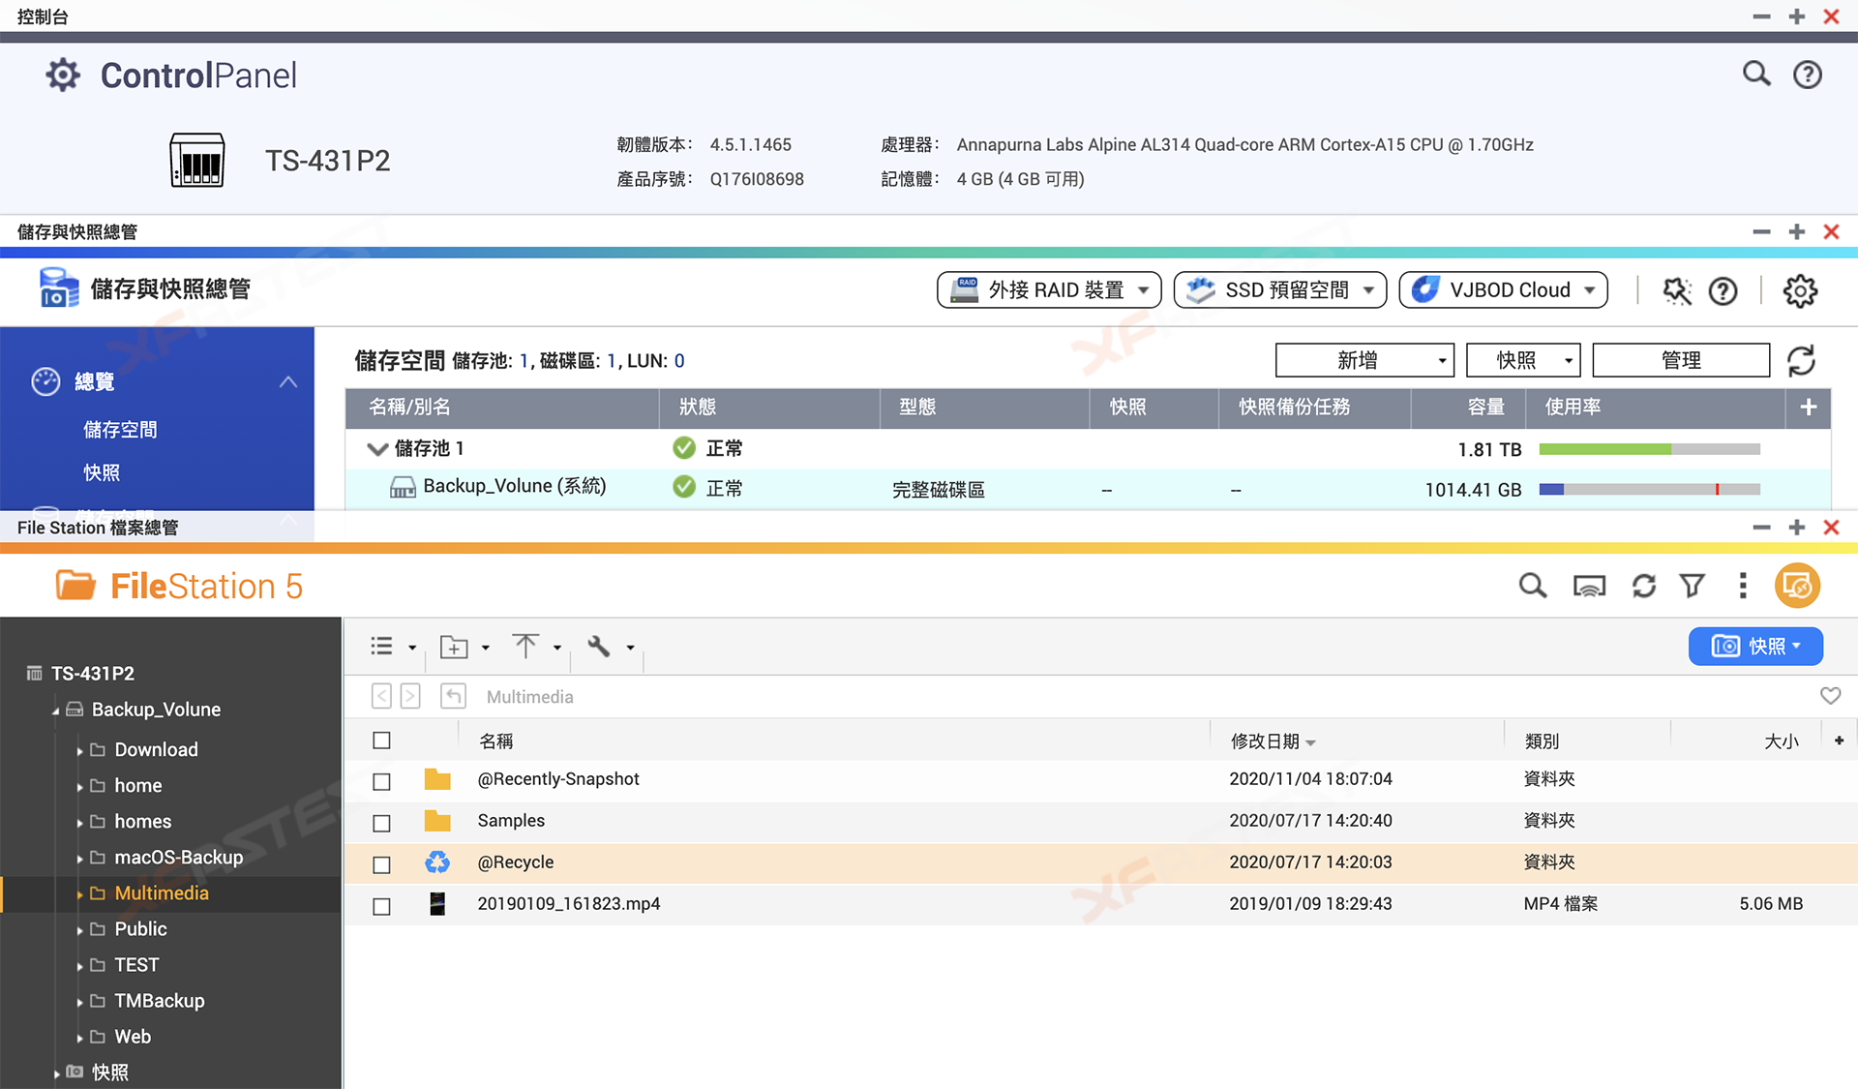Open the File Station three-dot more menu
The width and height of the screenshot is (1858, 1089).
[1743, 586]
